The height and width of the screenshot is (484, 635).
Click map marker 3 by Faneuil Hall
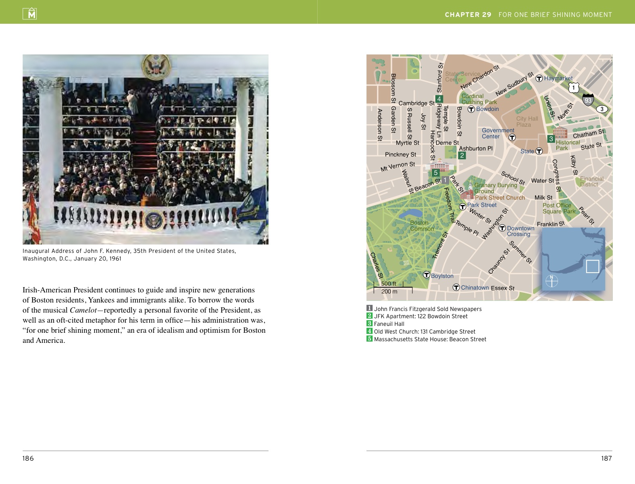(x=551, y=139)
